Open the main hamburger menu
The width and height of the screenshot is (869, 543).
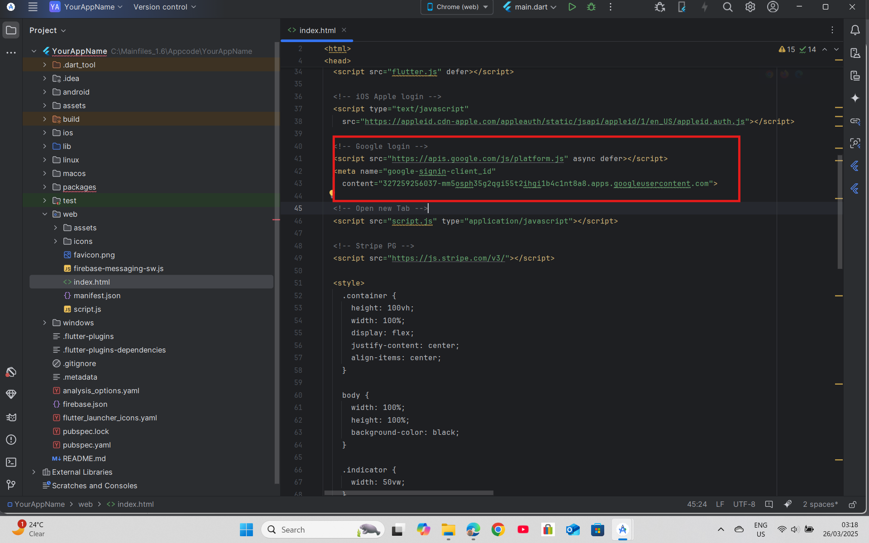click(33, 7)
